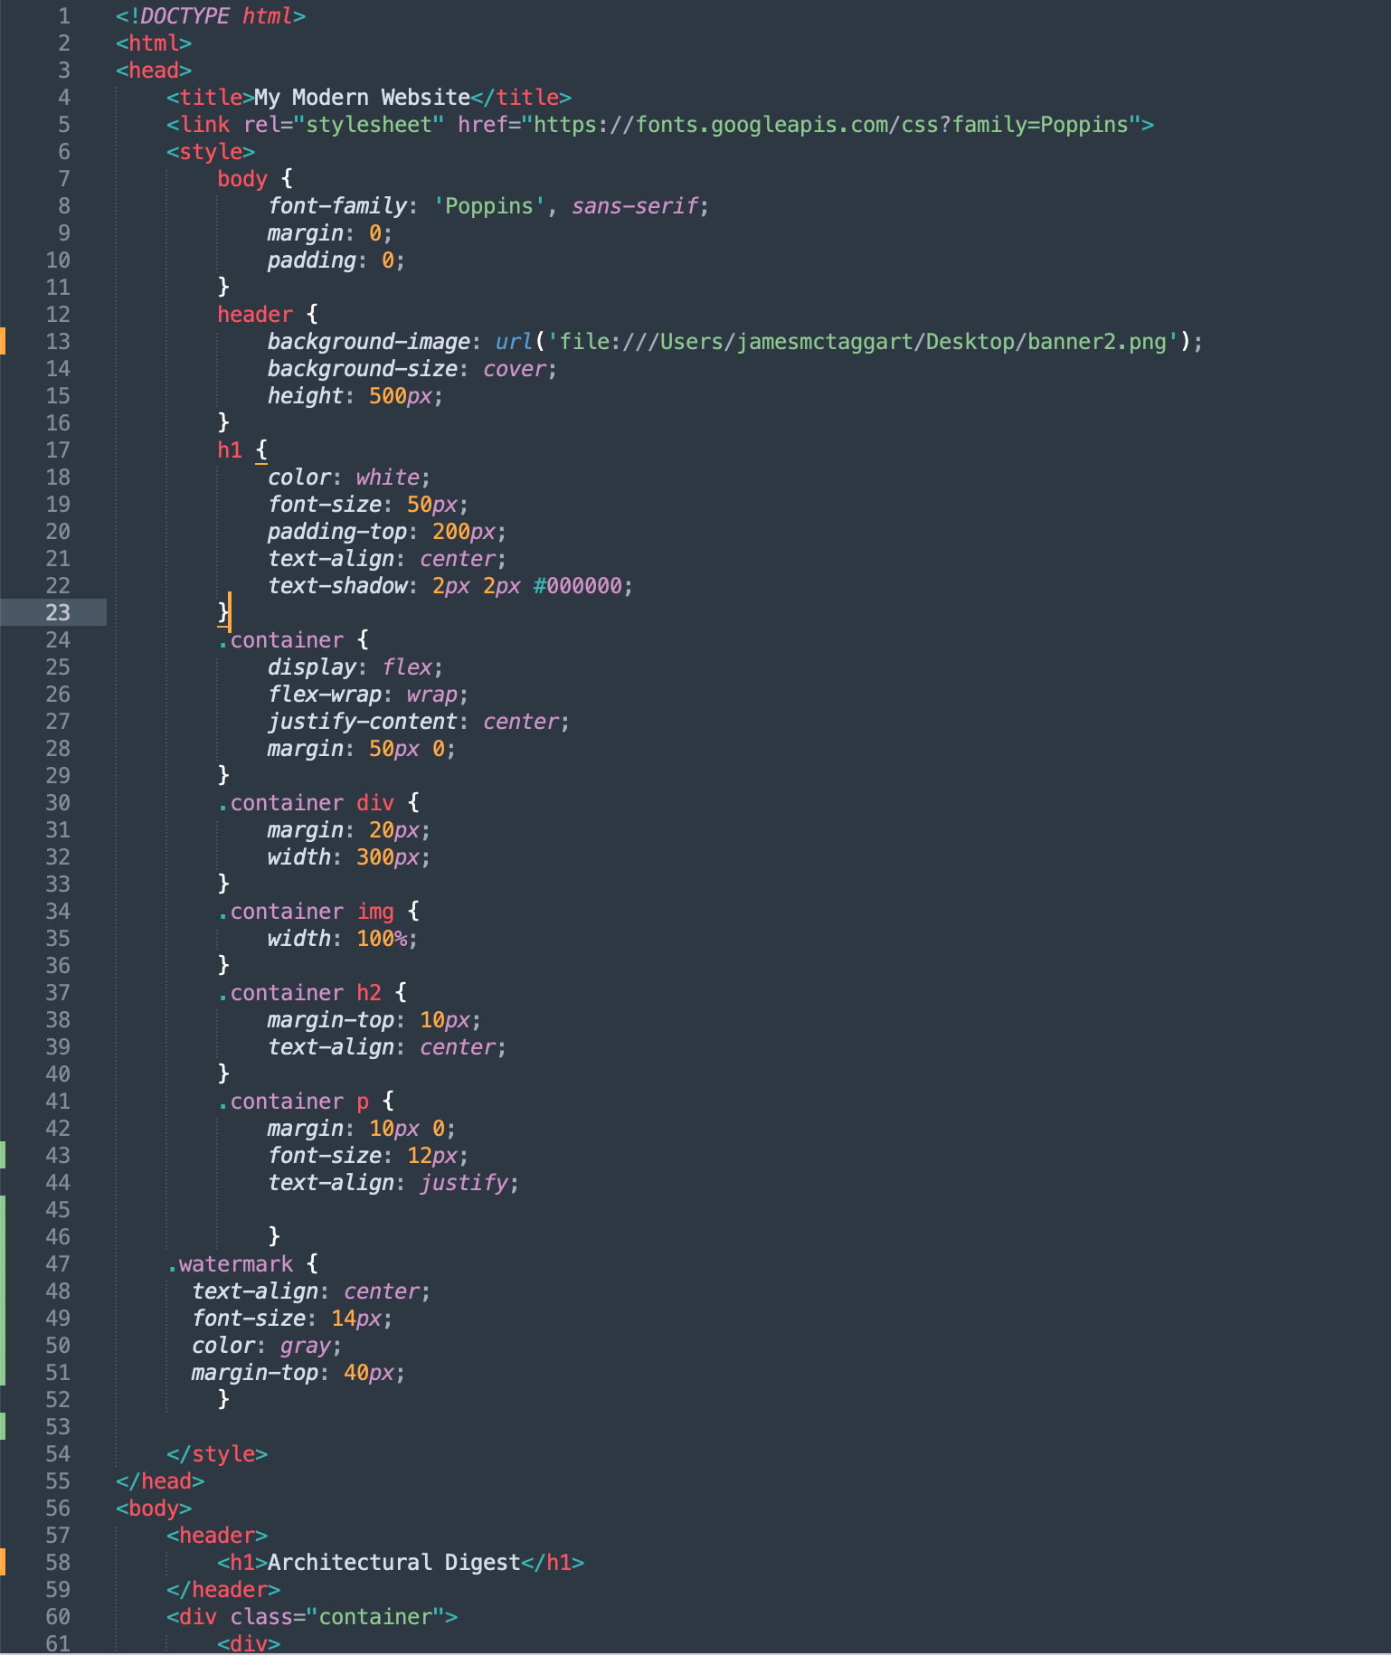Click the 'justify' text-align value
This screenshot has width=1391, height=1655.
464,1182
